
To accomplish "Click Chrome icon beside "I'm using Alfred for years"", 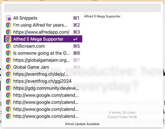I will 8,25.
